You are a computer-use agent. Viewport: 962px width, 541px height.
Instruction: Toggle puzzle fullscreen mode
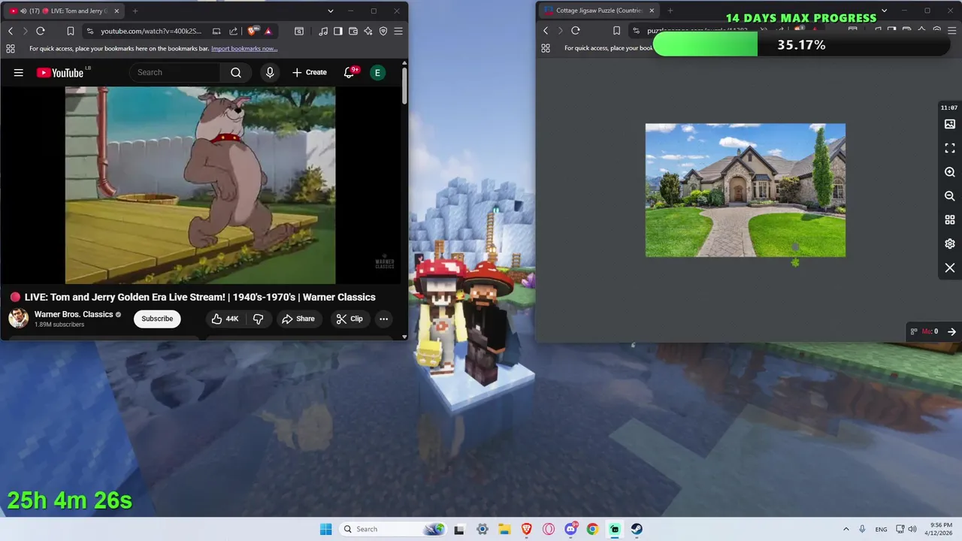tap(950, 148)
